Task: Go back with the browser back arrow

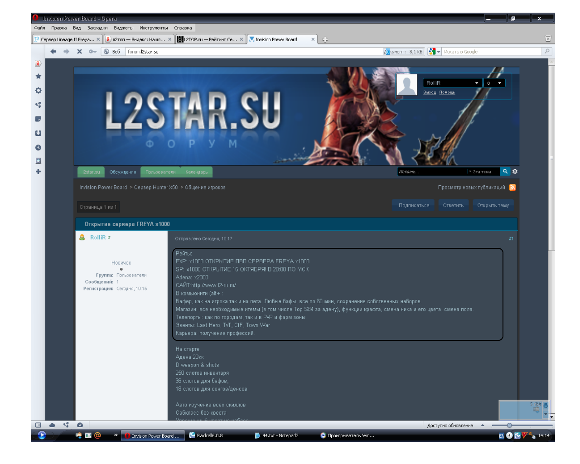Action: coord(53,52)
